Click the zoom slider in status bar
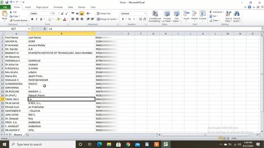Screen dimensions: 264x148 pos(251,138)
